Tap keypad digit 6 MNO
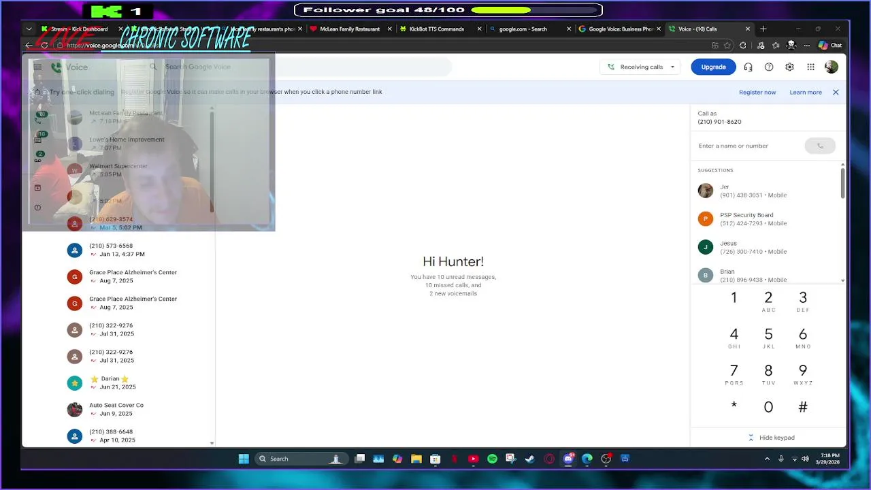The image size is (871, 490). (x=803, y=338)
